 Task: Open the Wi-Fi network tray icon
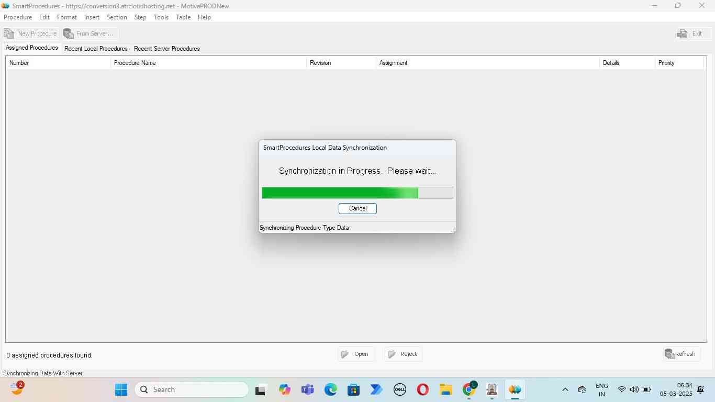[621, 389]
